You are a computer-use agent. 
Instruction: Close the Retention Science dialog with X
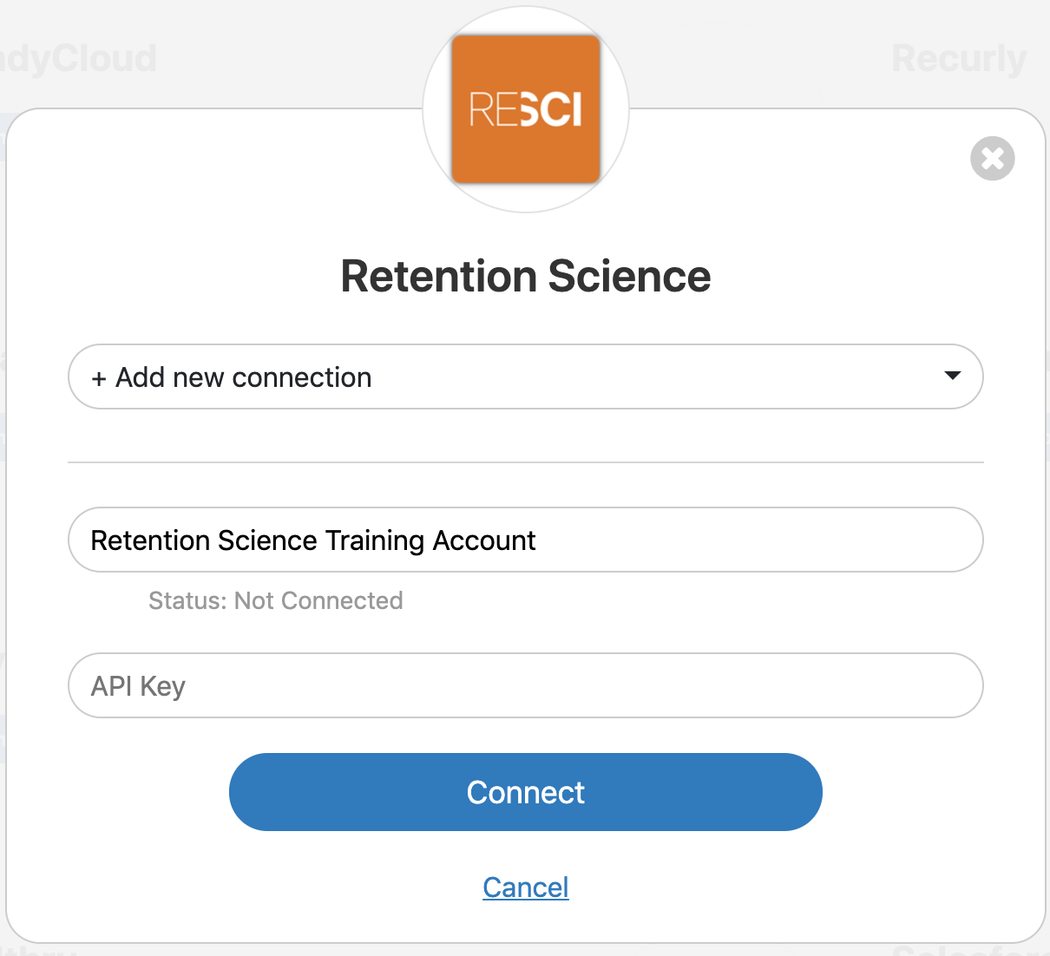pos(992,159)
